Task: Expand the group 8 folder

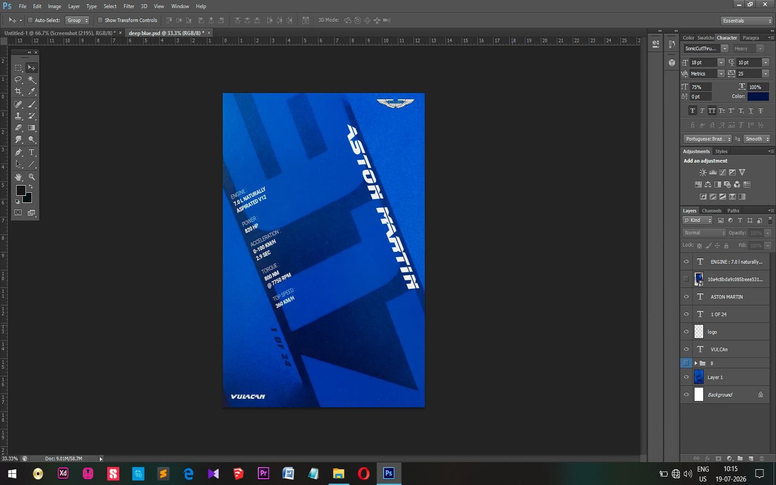Action: (x=695, y=363)
